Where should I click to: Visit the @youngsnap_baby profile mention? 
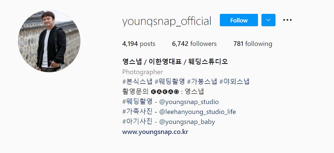[x=187, y=122]
